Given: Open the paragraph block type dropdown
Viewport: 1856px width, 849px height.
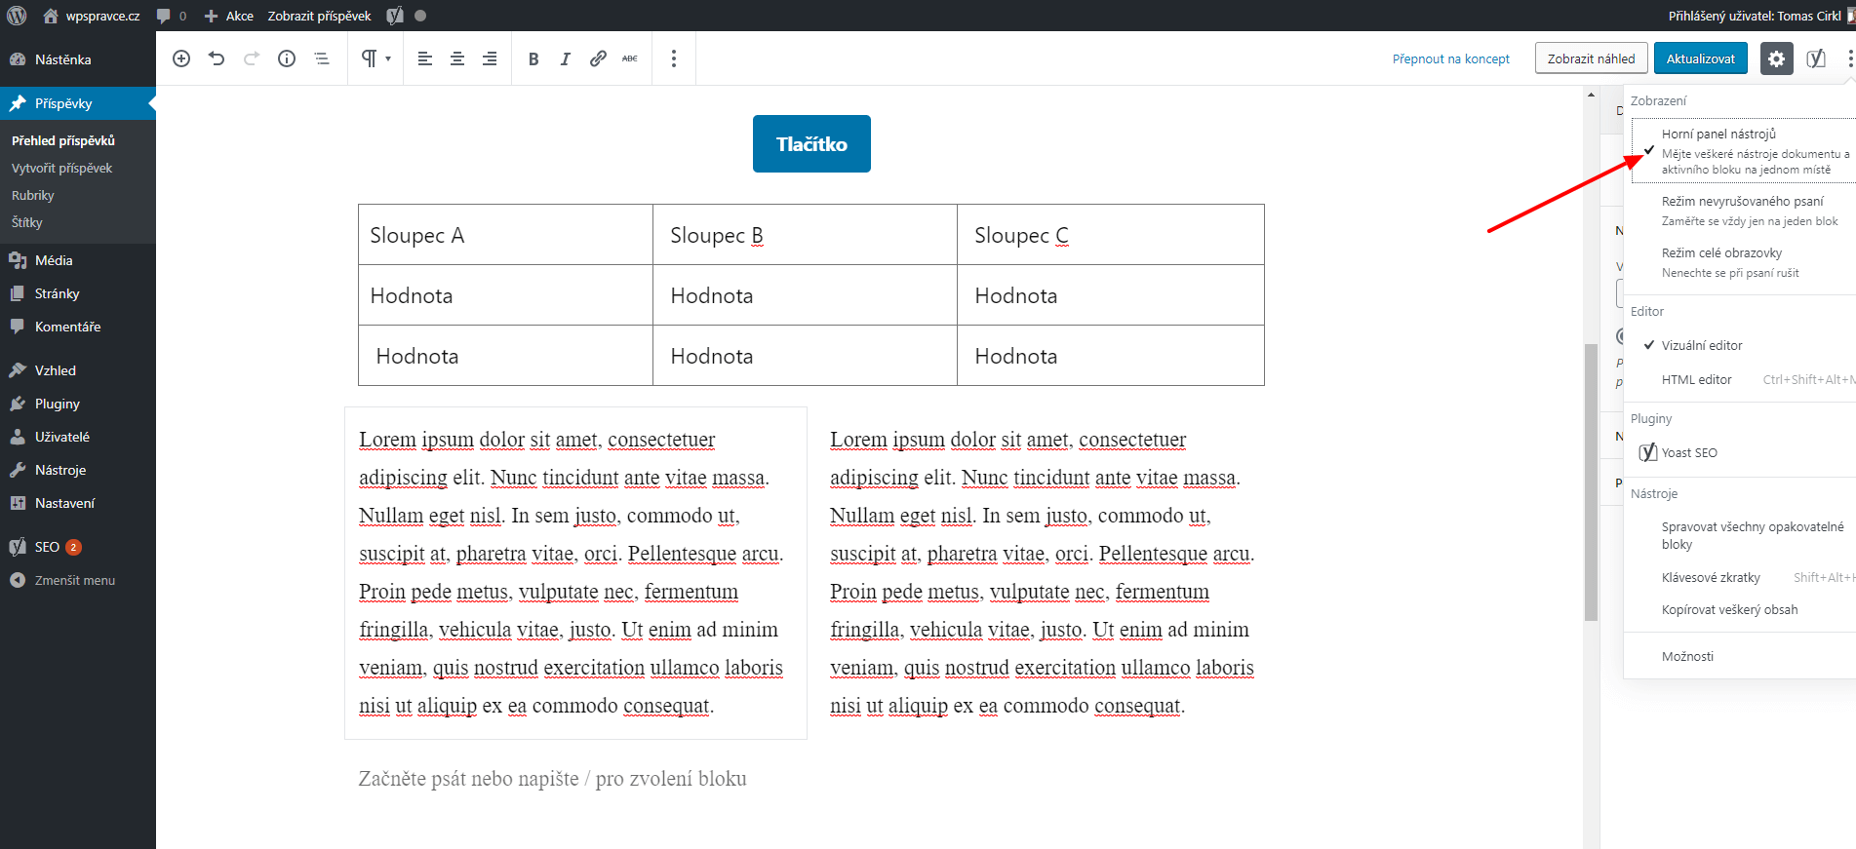Looking at the screenshot, I should 375,58.
